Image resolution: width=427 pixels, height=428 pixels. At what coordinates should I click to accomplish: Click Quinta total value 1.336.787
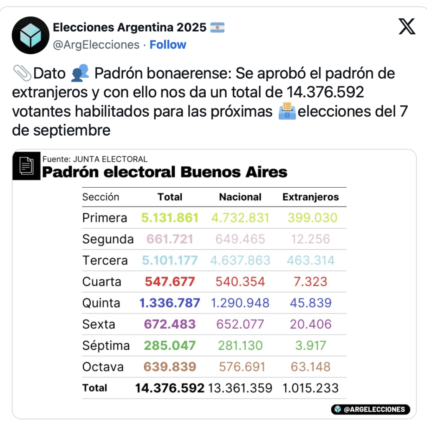click(x=170, y=303)
